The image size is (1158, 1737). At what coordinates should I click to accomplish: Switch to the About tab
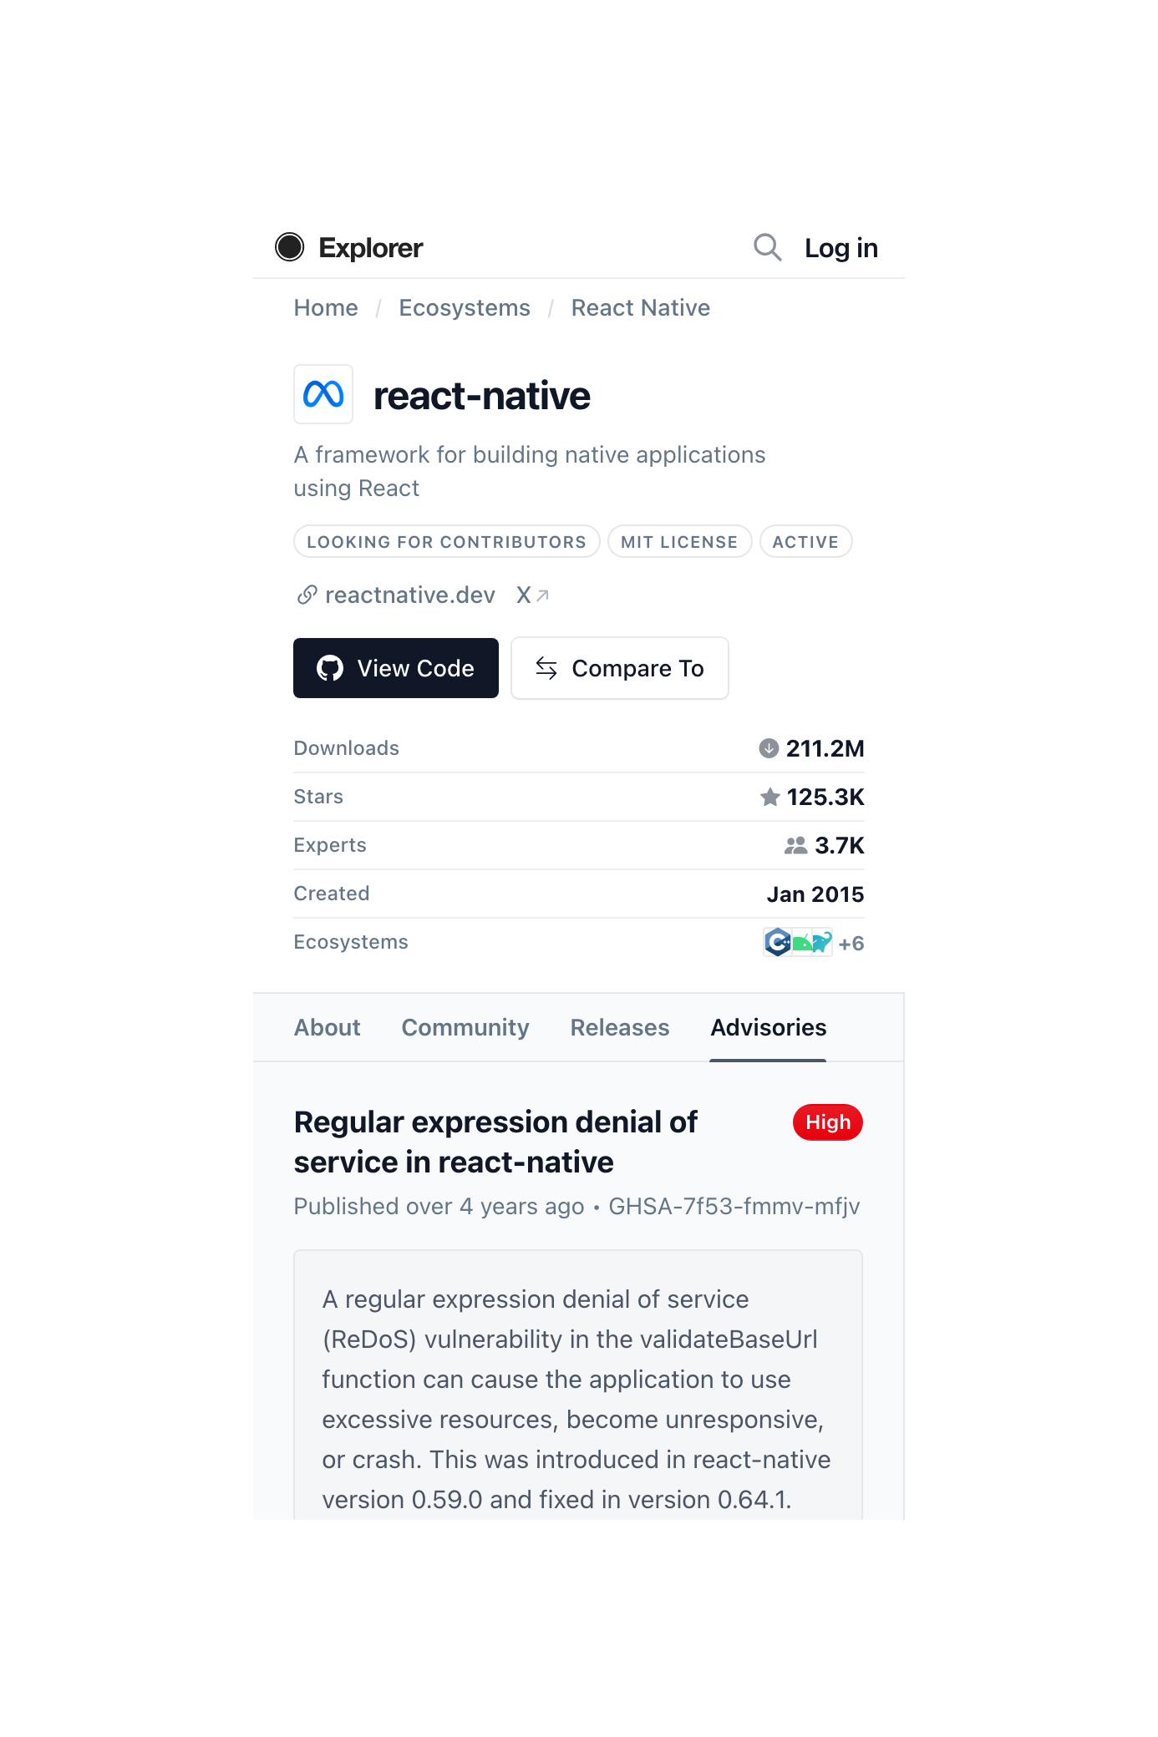327,1027
